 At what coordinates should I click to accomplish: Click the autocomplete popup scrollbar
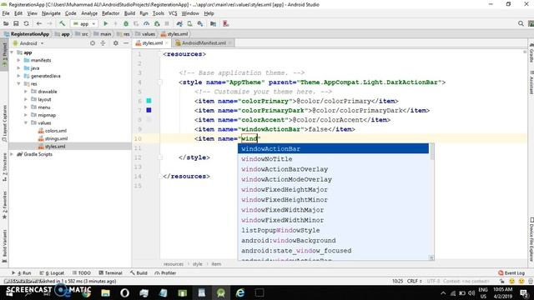click(432, 152)
